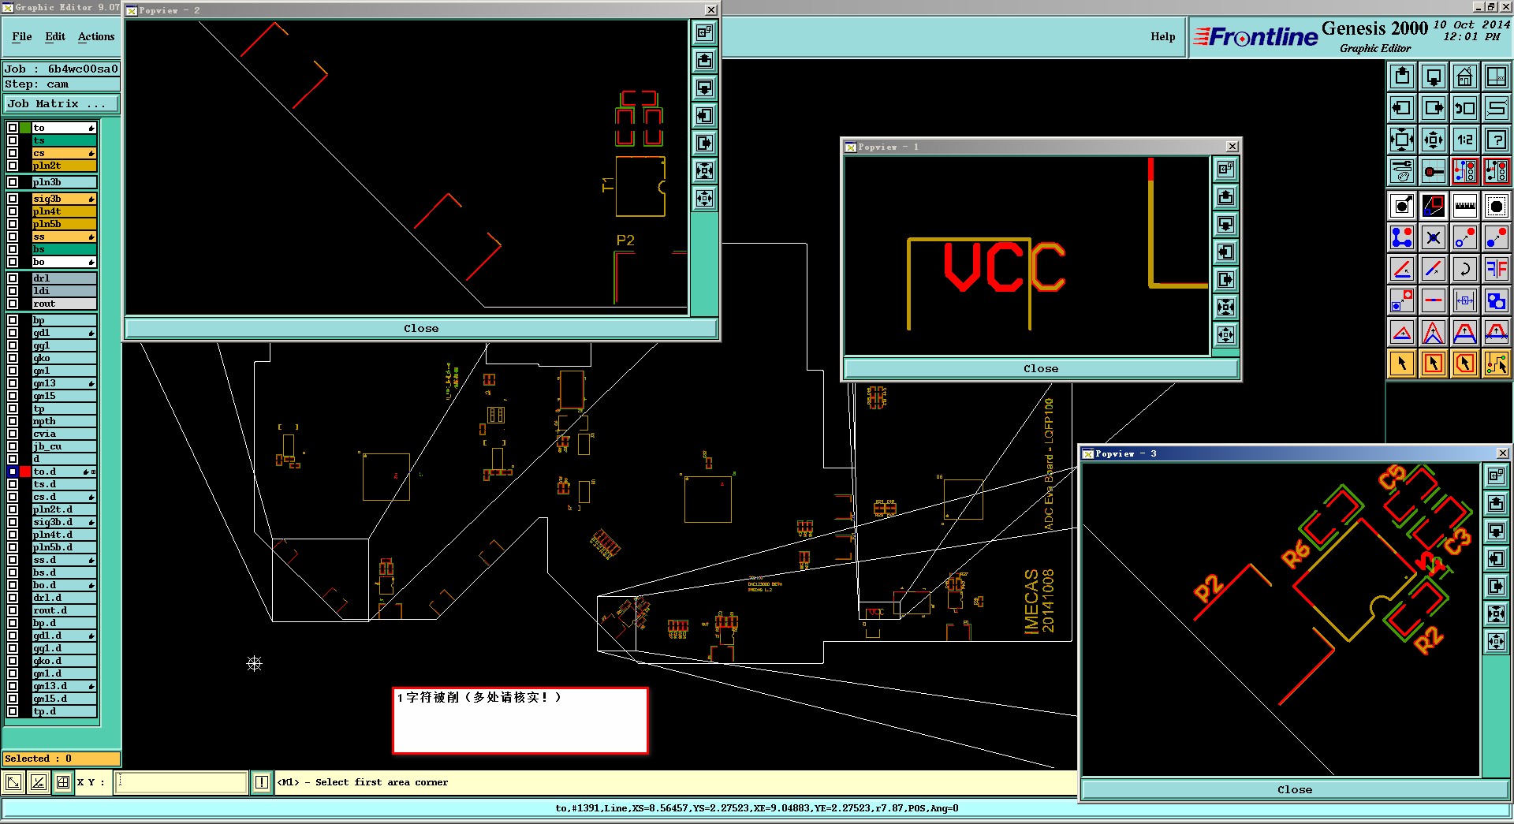The image size is (1514, 824).
Task: Open the Edit menu
Action: (x=55, y=36)
